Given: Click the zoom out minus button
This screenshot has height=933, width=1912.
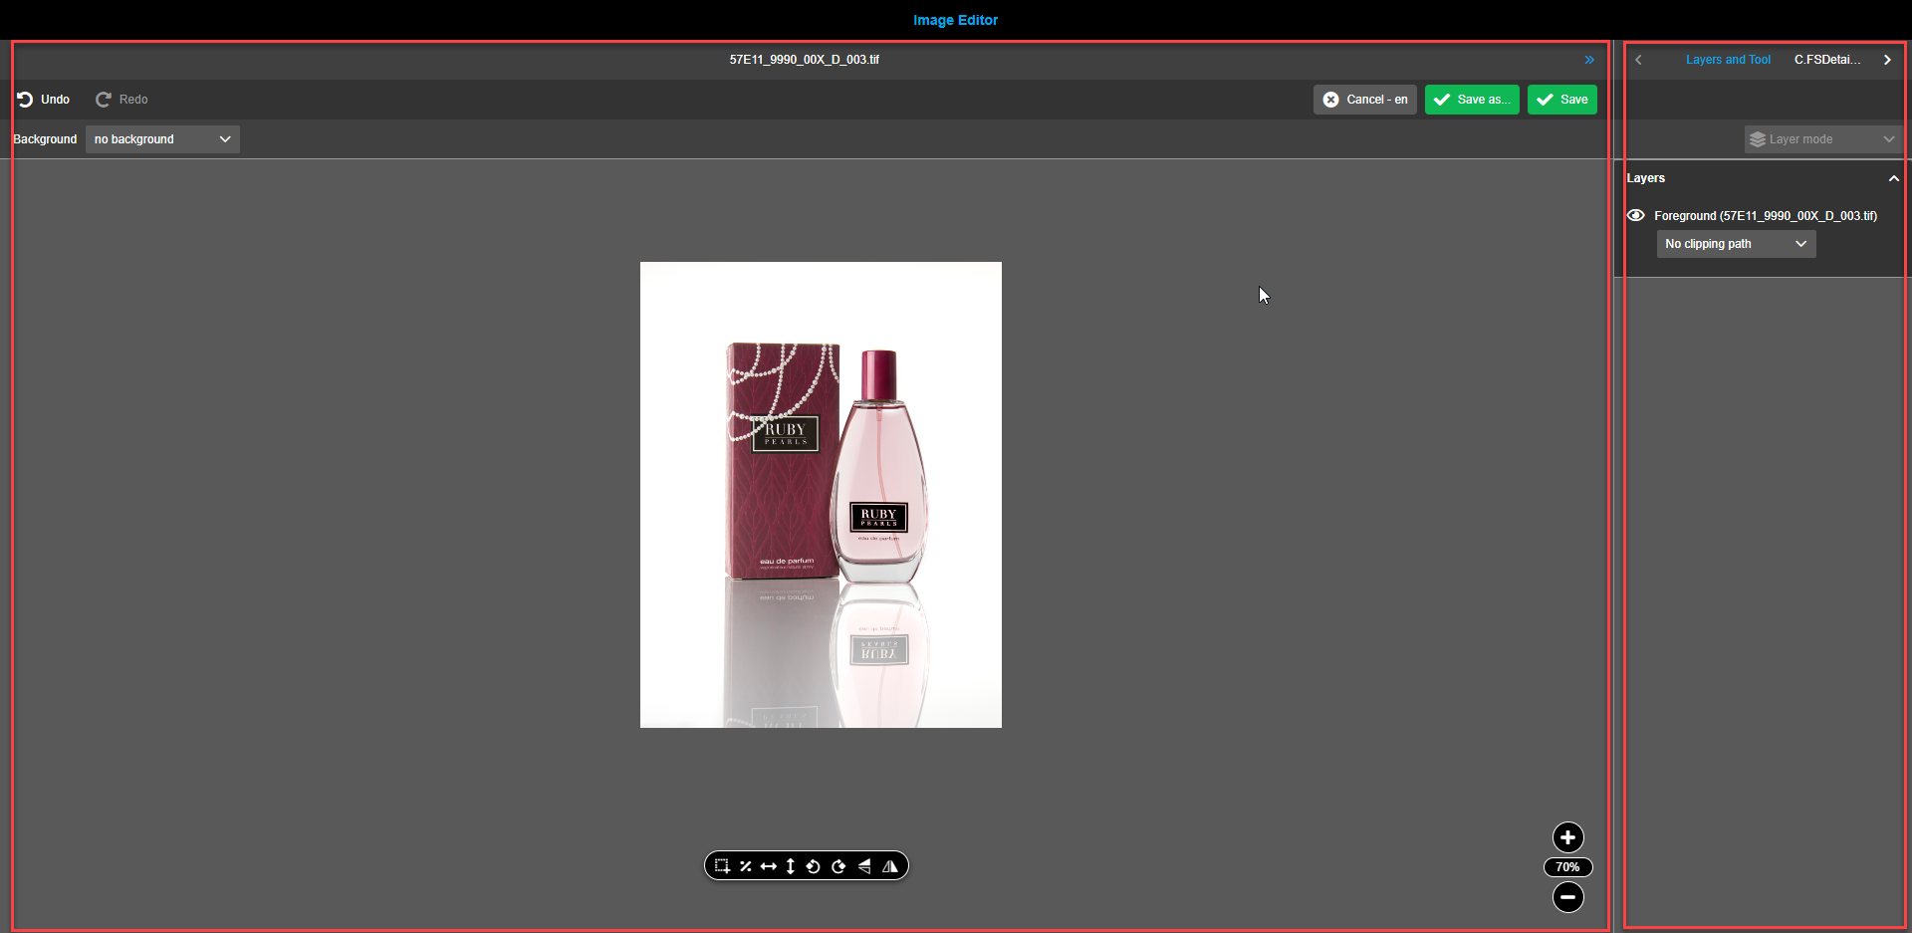Looking at the screenshot, I should pyautogui.click(x=1567, y=897).
